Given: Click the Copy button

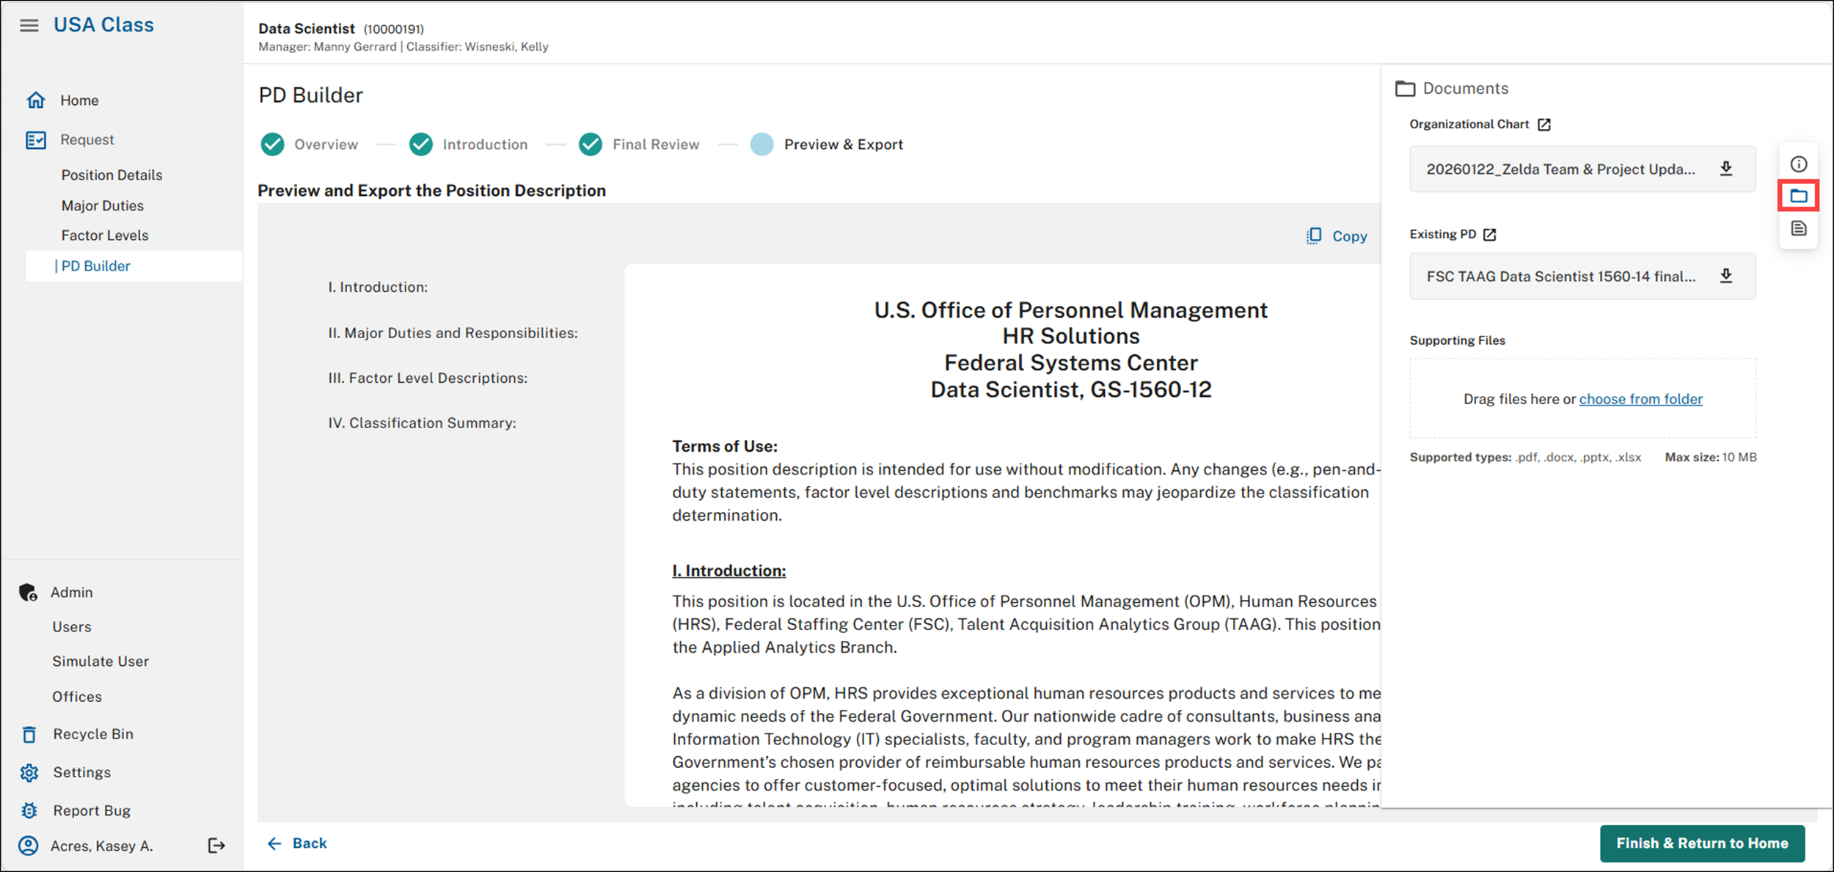Looking at the screenshot, I should (x=1337, y=236).
